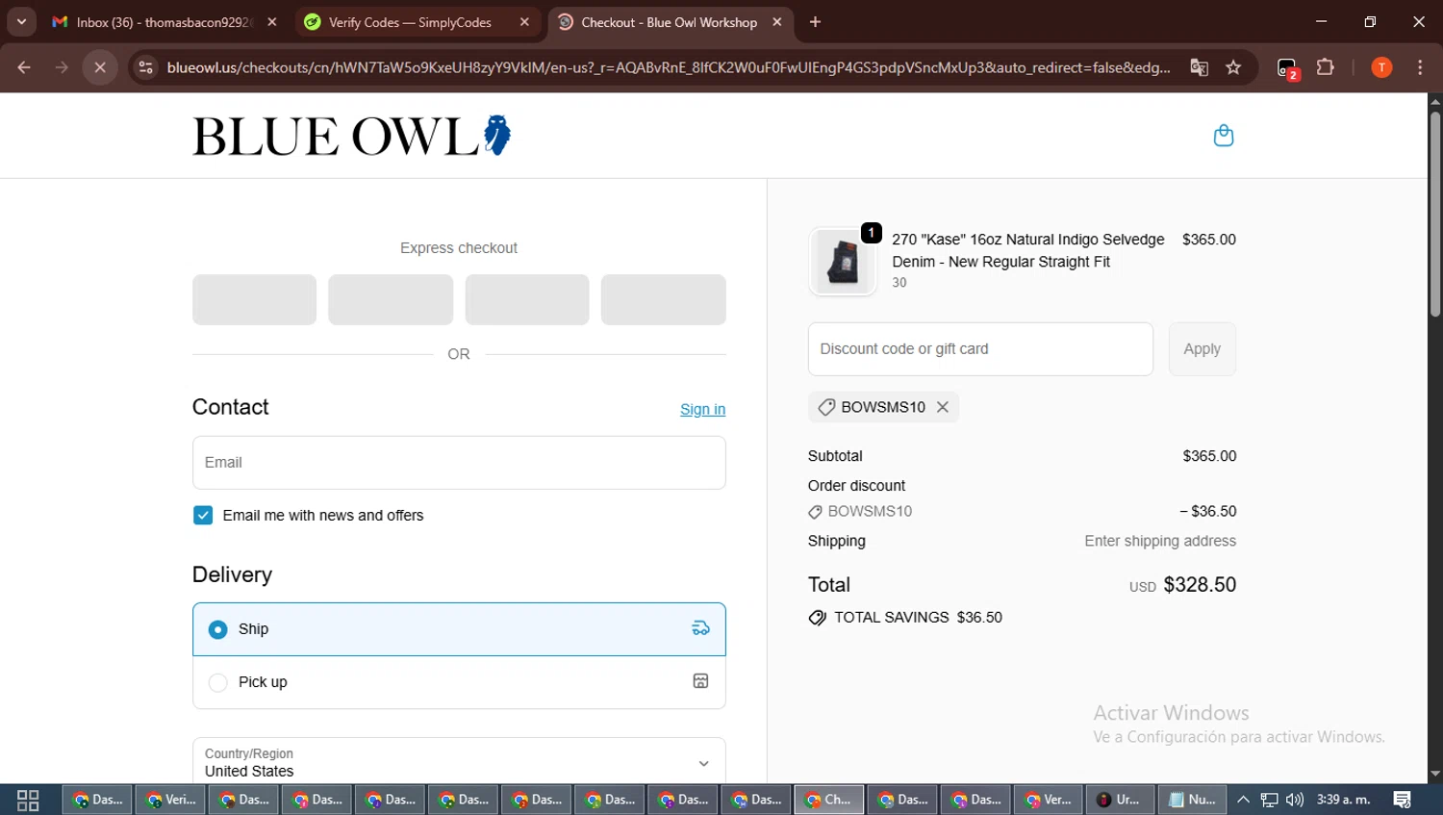Open the Ur... taskbar item
The image size is (1443, 815).
(1119, 800)
